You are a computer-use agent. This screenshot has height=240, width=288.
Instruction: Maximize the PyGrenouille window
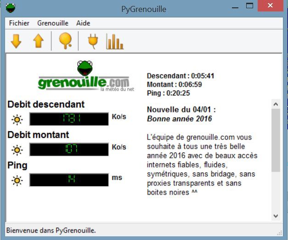(x=249, y=6)
